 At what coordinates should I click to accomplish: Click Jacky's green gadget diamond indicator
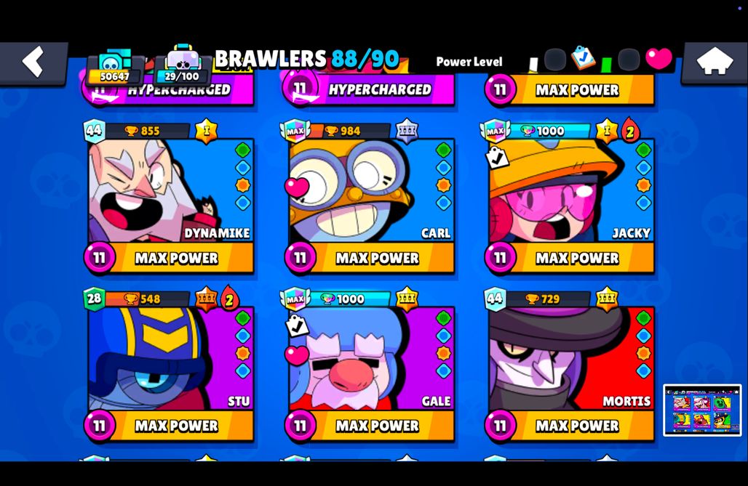[x=643, y=150]
